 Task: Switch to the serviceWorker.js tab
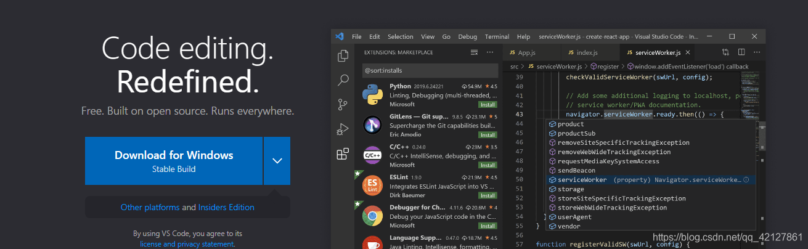pyautogui.click(x=657, y=53)
